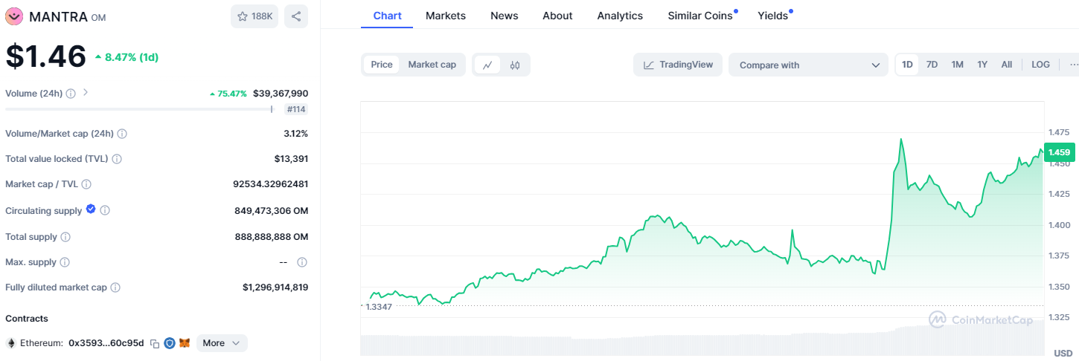Select the 1D time range

tap(908, 65)
